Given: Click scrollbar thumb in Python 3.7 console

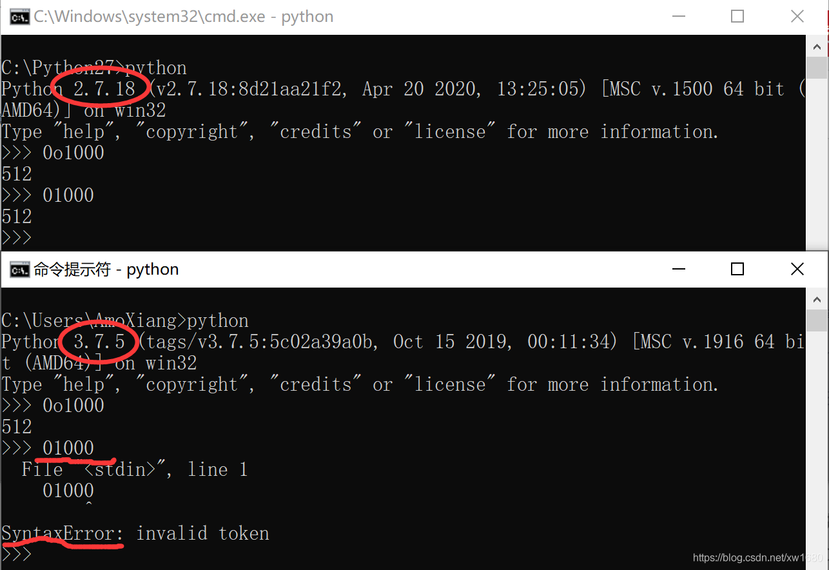Looking at the screenshot, I should click(817, 319).
